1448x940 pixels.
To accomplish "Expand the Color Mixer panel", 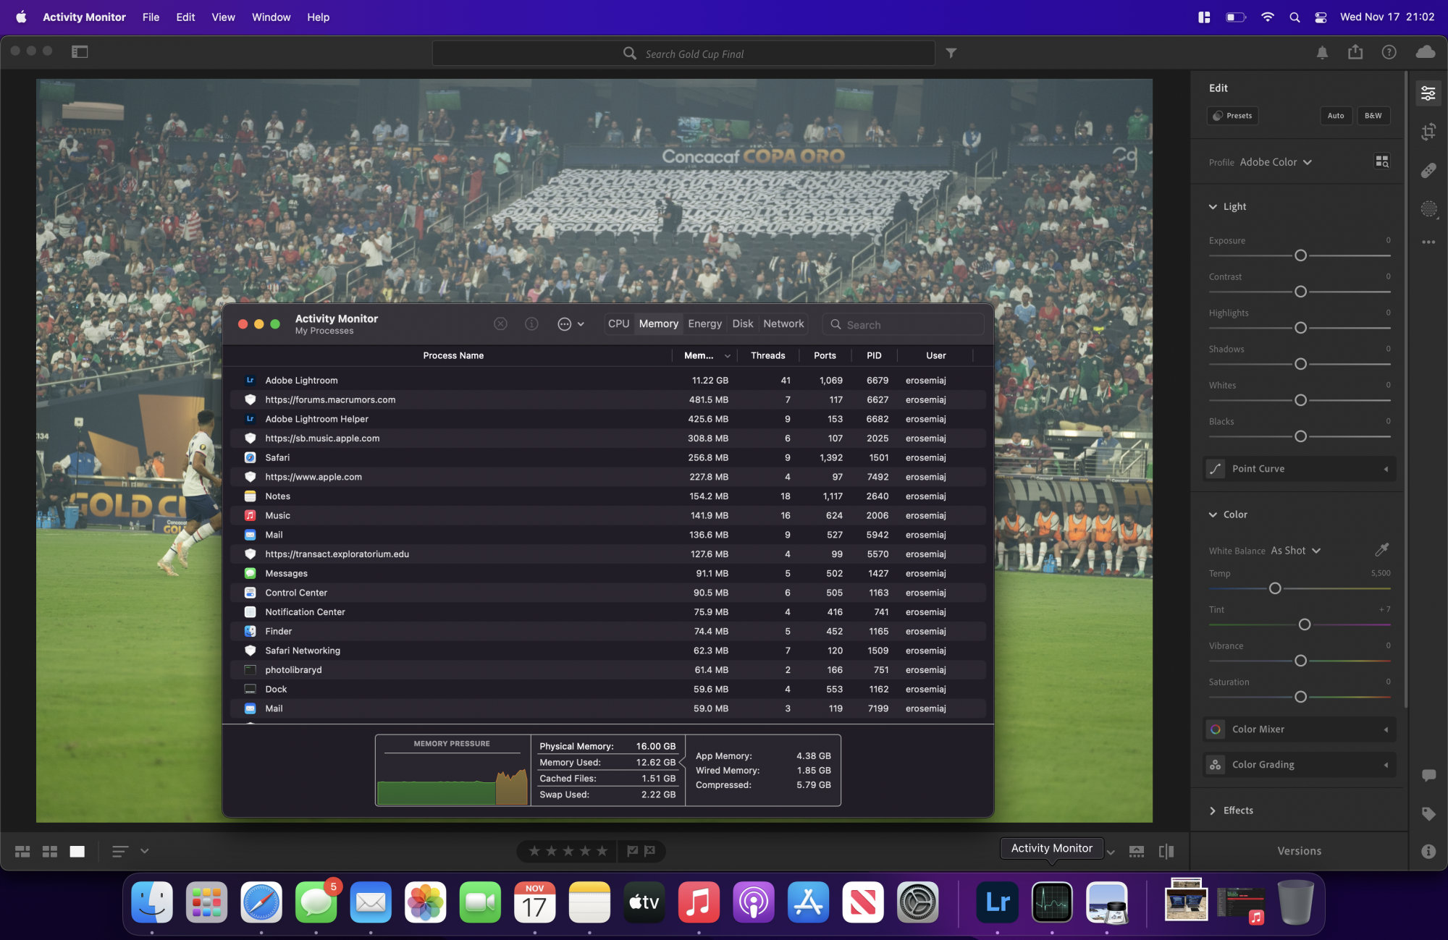I will point(1300,729).
